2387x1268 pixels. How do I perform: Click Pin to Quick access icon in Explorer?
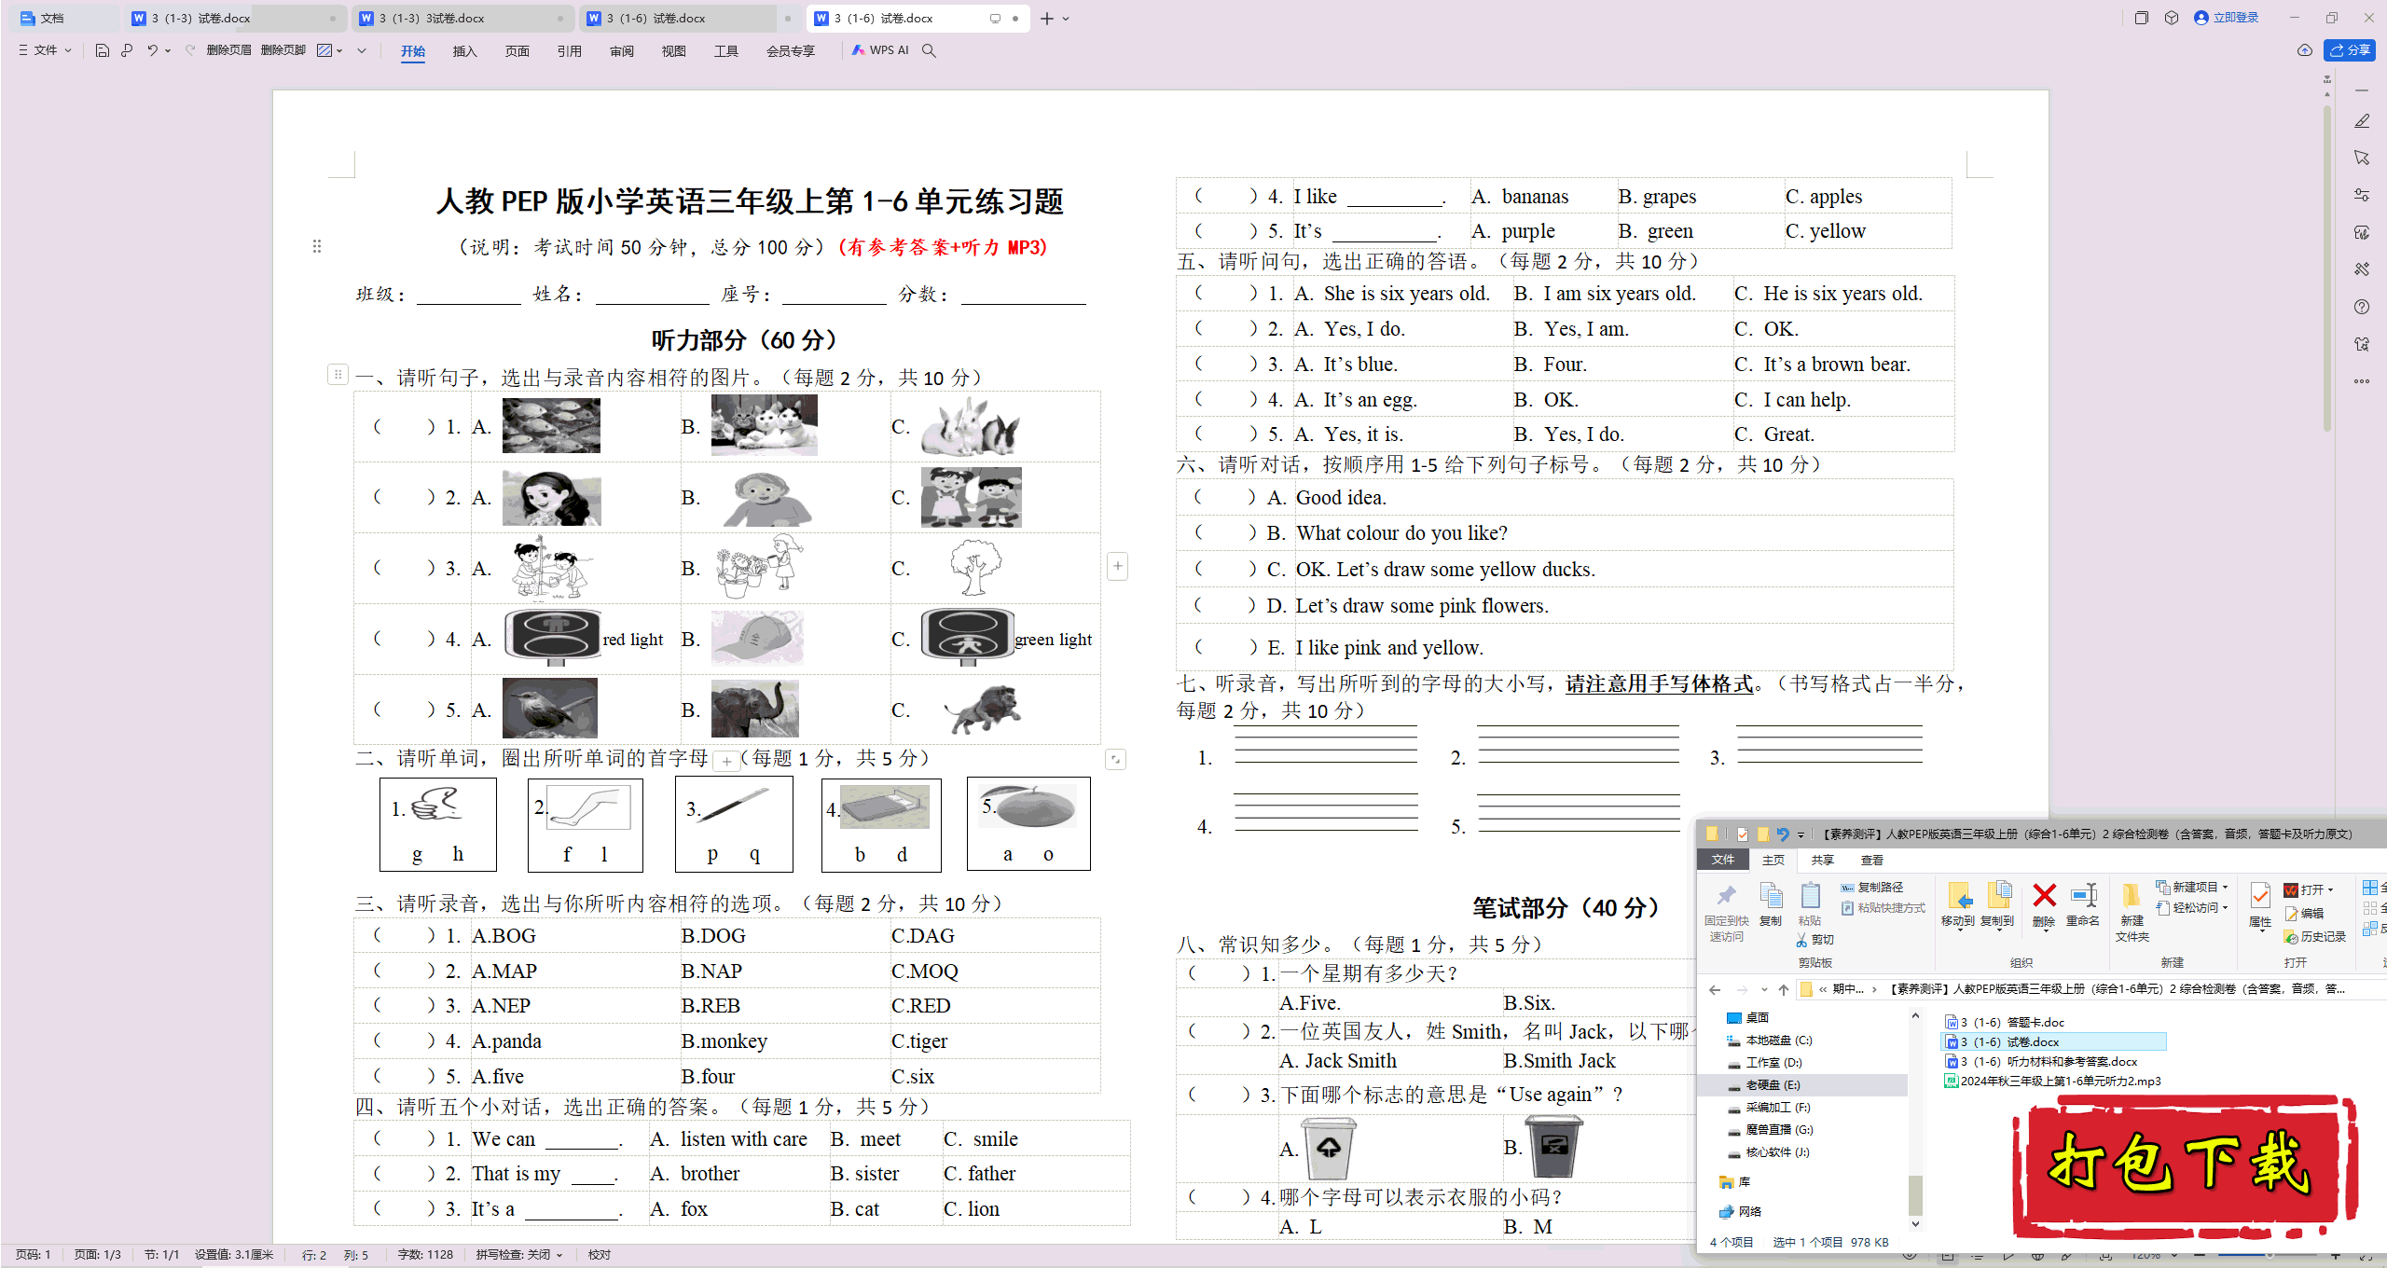(x=1726, y=895)
